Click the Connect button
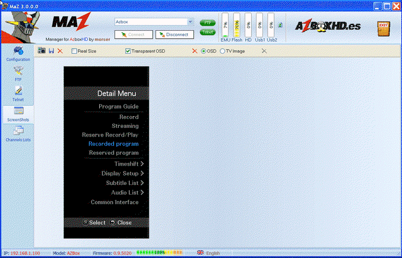The height and width of the screenshot is (258, 402). pos(134,34)
